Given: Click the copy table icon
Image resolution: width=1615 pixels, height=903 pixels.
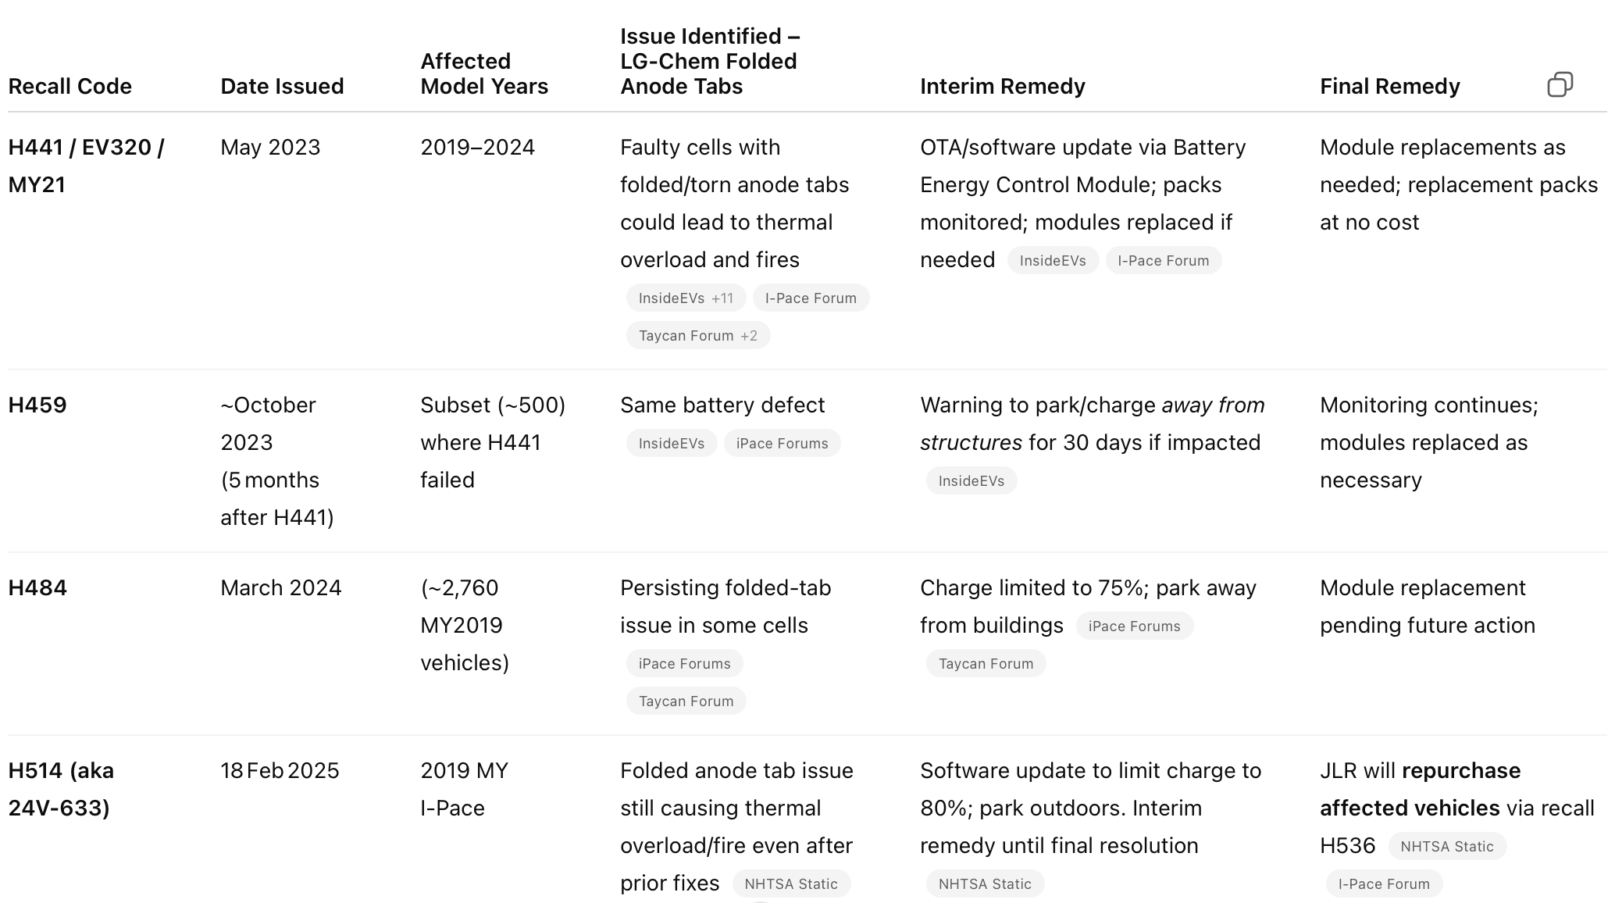Looking at the screenshot, I should click(1560, 84).
